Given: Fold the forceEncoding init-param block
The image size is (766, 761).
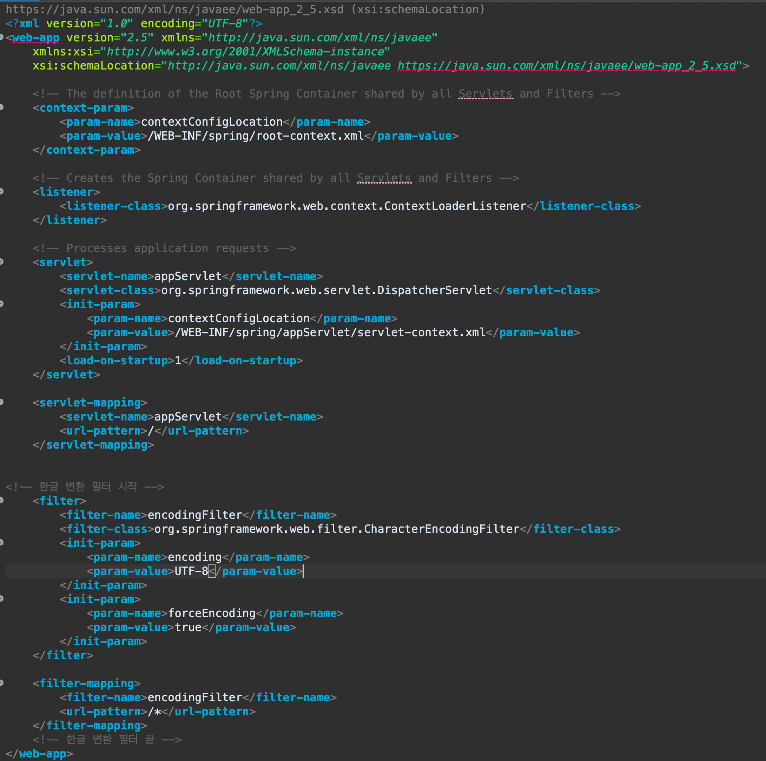Looking at the screenshot, I should [2, 598].
